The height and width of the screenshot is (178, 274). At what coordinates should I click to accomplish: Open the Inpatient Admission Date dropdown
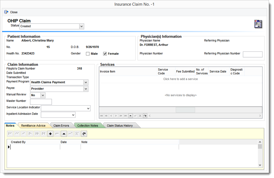[x=73, y=115]
